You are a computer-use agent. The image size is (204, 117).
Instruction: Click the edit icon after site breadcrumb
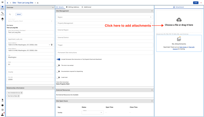click(38, 3)
